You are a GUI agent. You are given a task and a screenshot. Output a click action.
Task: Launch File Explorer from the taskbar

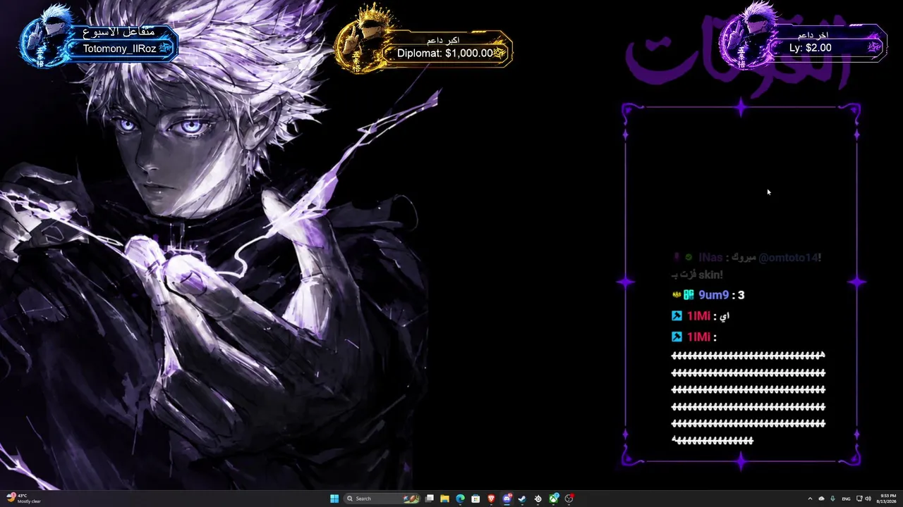tap(444, 499)
